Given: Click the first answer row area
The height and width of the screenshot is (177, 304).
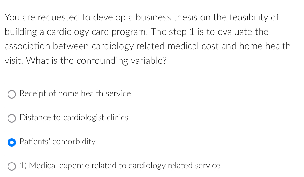Looking at the screenshot, I should [x=150, y=94].
